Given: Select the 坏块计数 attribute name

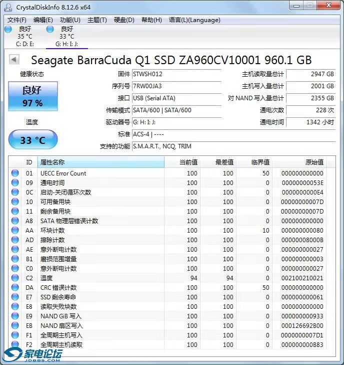Looking at the screenshot, I should pyautogui.click(x=52, y=231).
